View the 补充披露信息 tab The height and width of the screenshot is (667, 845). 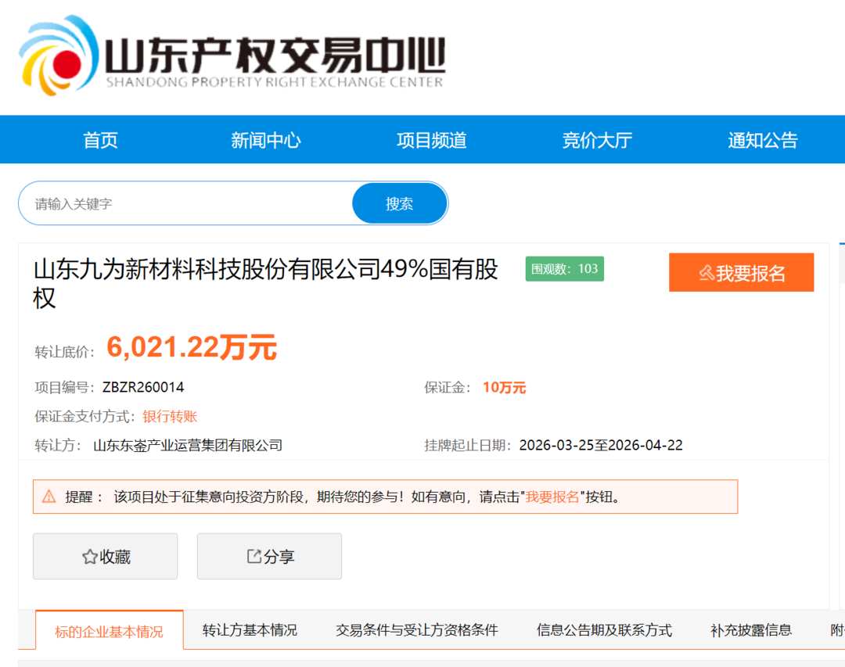point(750,630)
